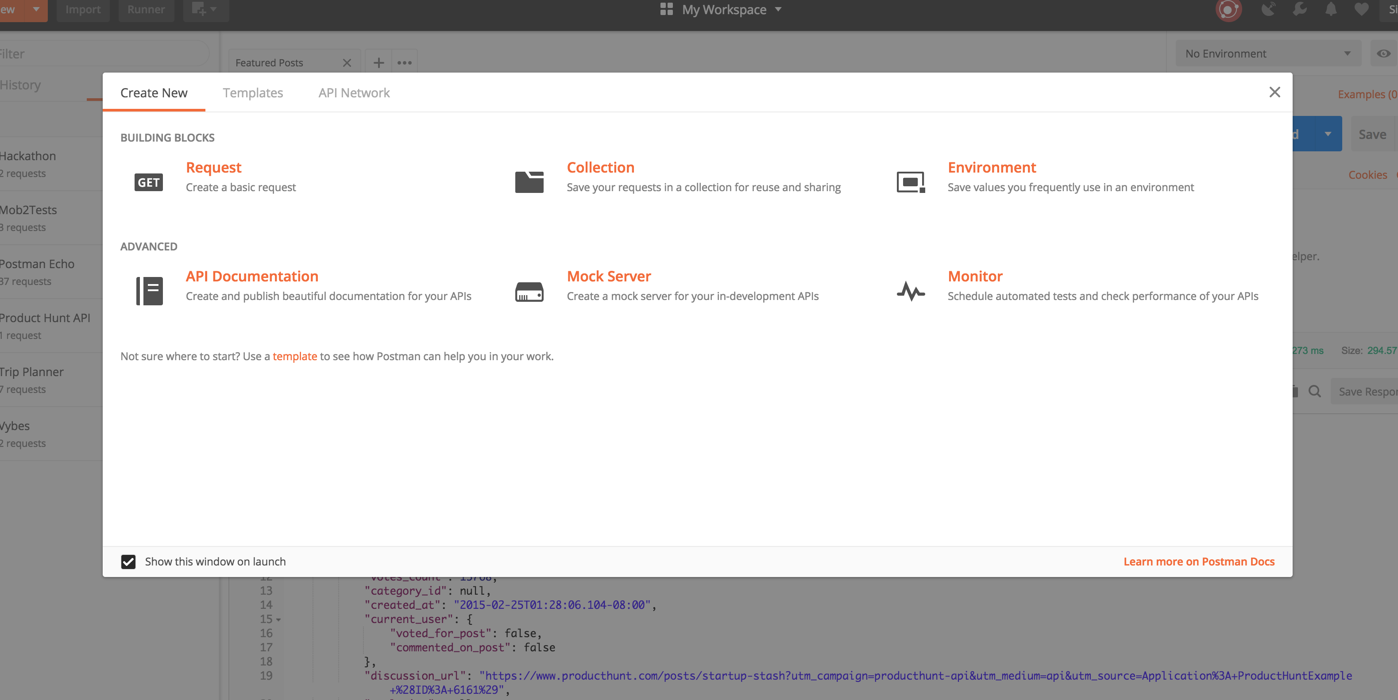Click the Collection folder icon

tap(529, 182)
